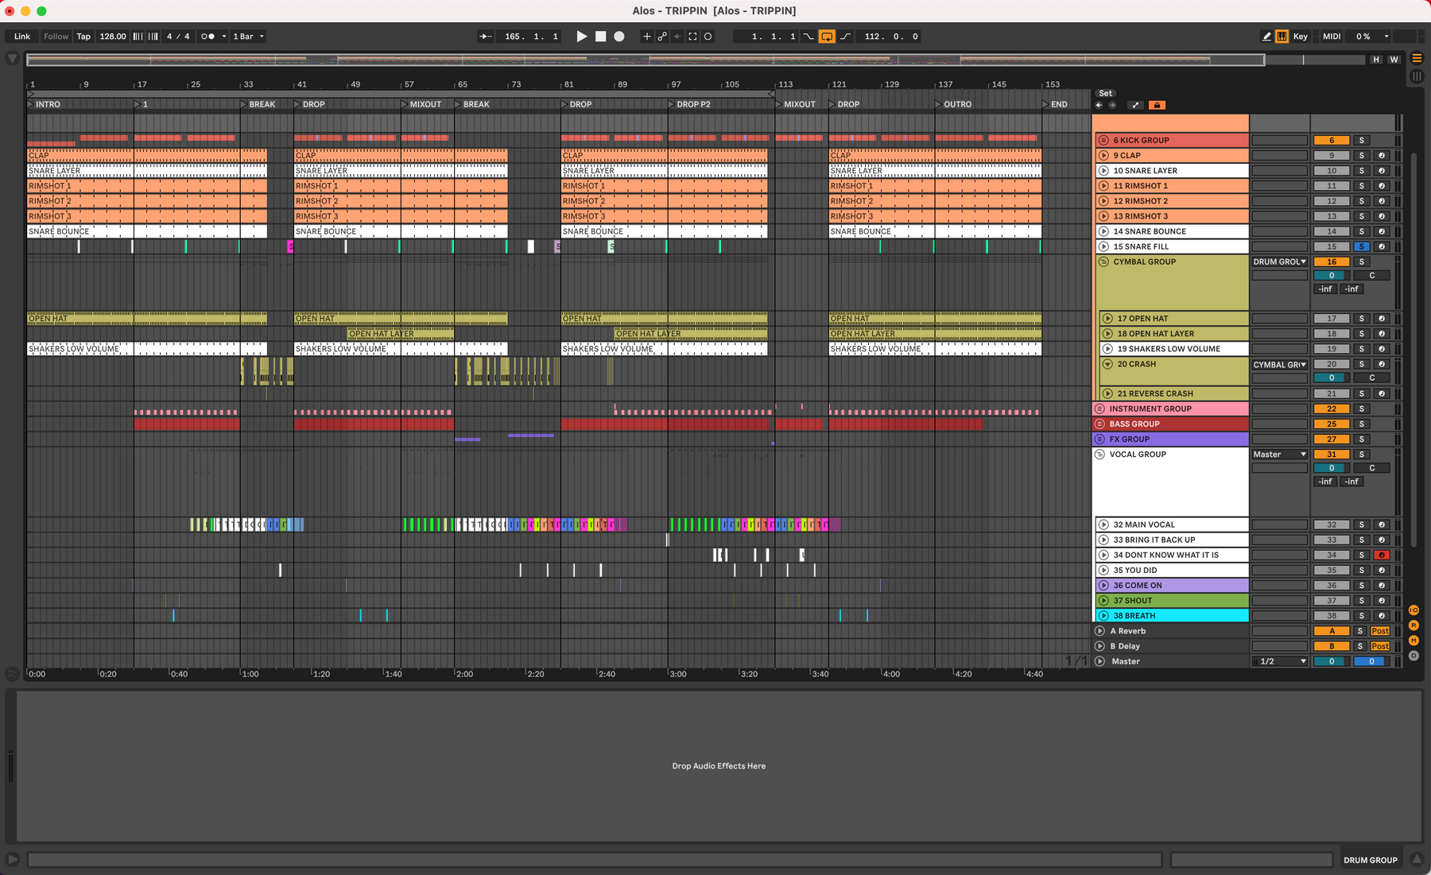Toggle the Key map mode button
This screenshot has height=875, width=1431.
[1300, 37]
